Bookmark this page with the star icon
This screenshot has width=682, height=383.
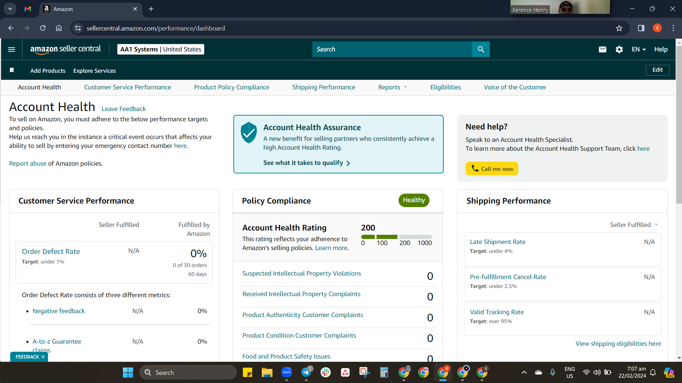(619, 28)
